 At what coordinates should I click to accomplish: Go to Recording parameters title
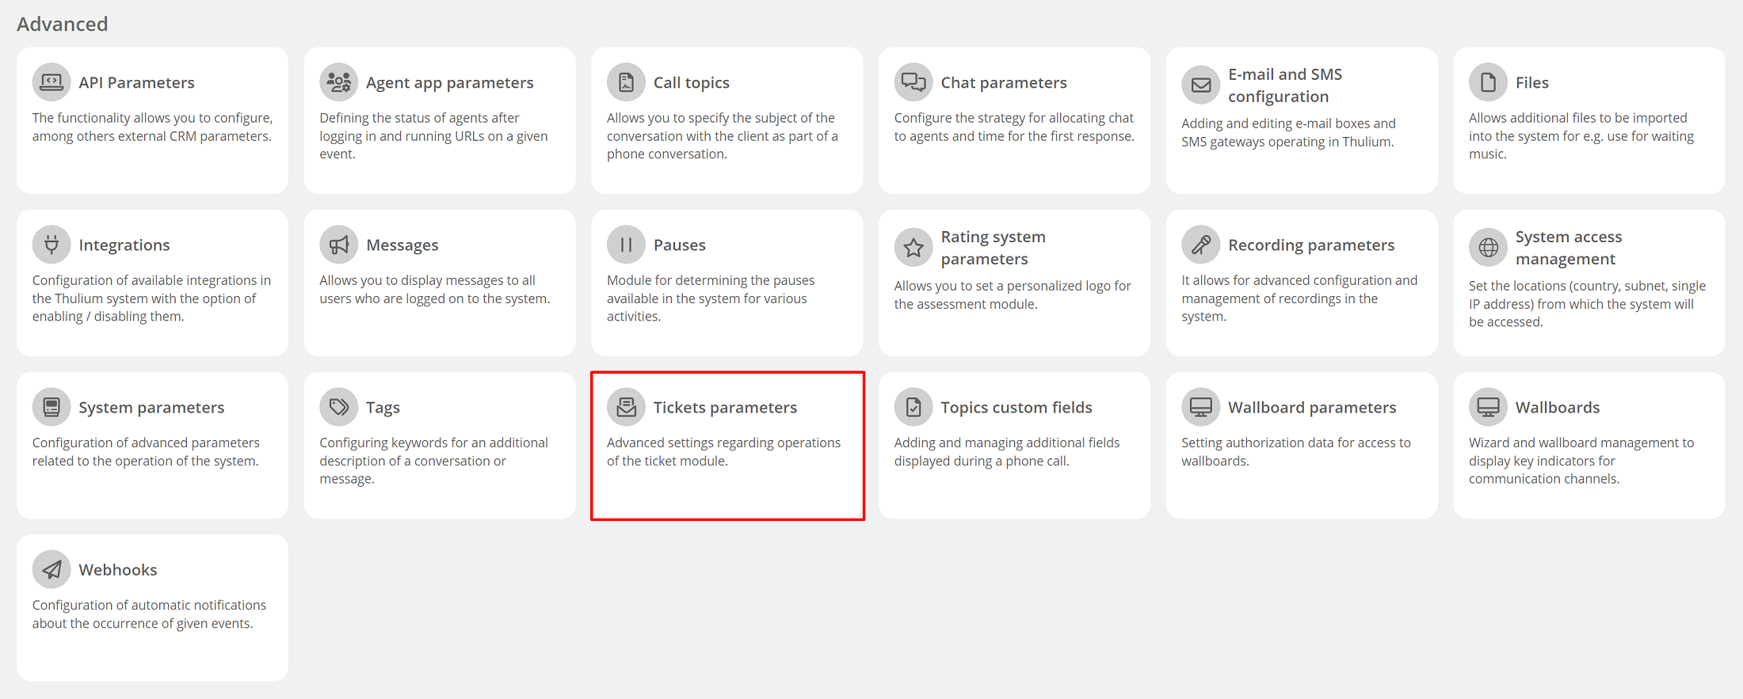point(1311,245)
